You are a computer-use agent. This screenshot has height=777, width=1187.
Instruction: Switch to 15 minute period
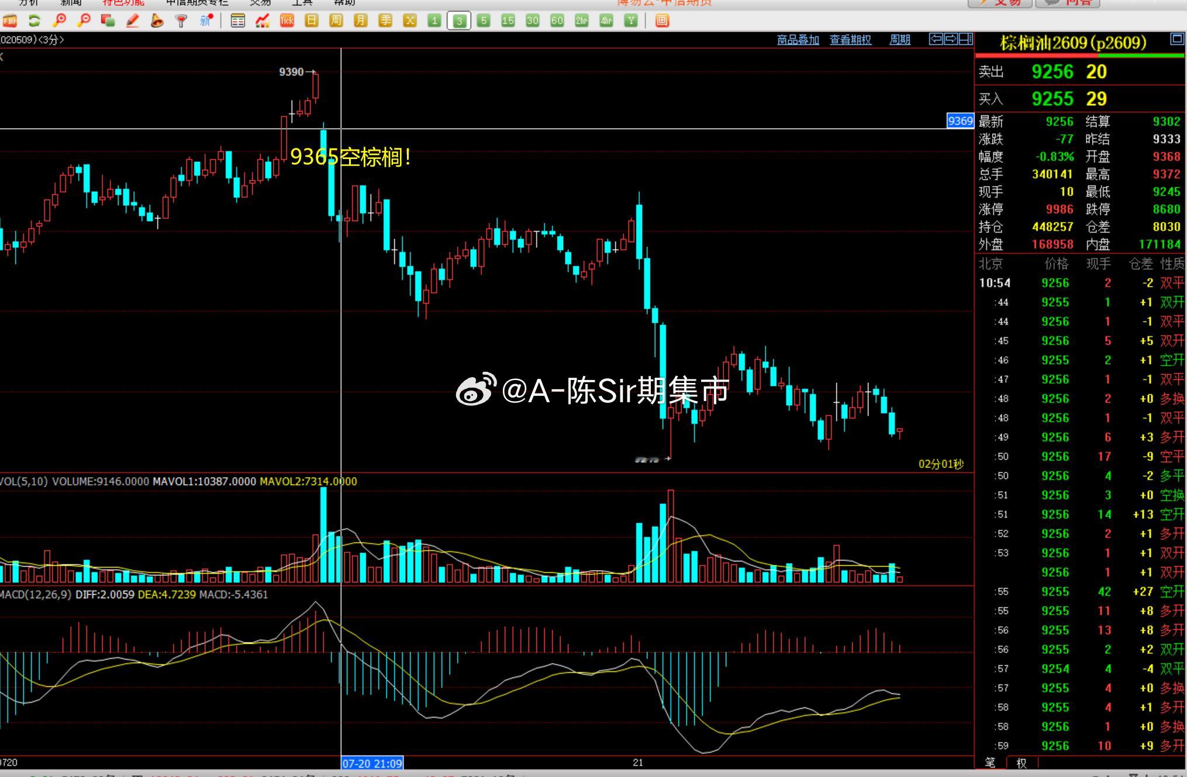(508, 21)
